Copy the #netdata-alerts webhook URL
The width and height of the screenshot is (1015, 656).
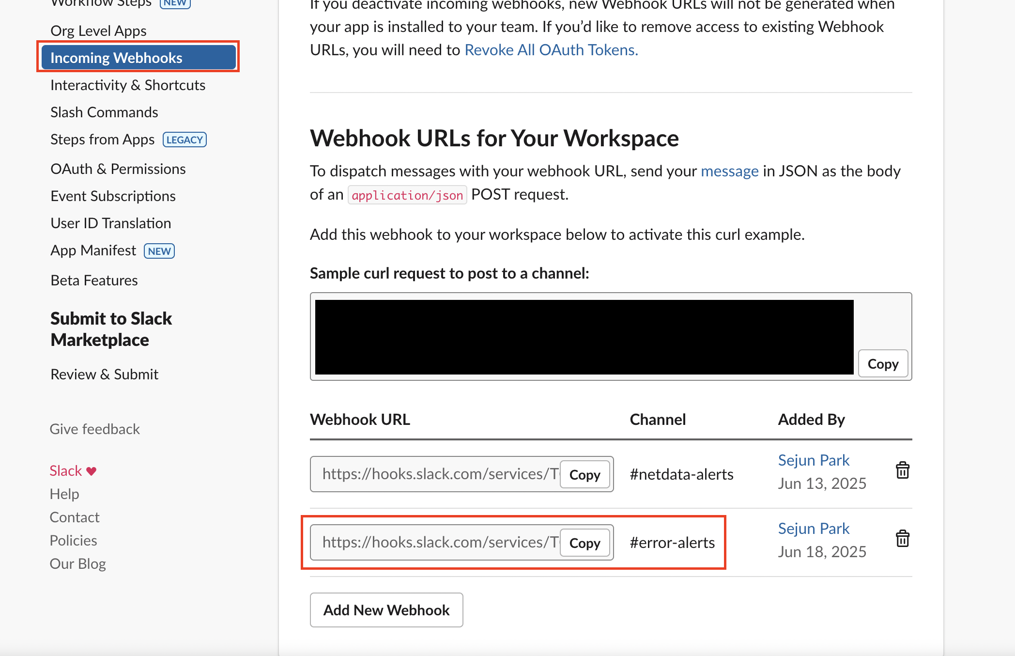click(x=585, y=474)
